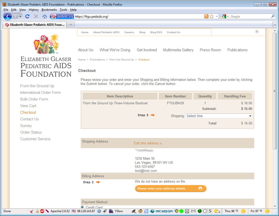Click the vertical page scrollbar thumb
This screenshot has width=279, height=216.
[275, 91]
